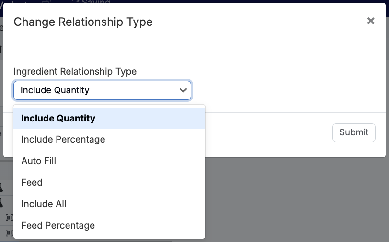This screenshot has height=242, width=389.
Task: Click the empty dialog footer left of Submit
Action: (x=268, y=132)
